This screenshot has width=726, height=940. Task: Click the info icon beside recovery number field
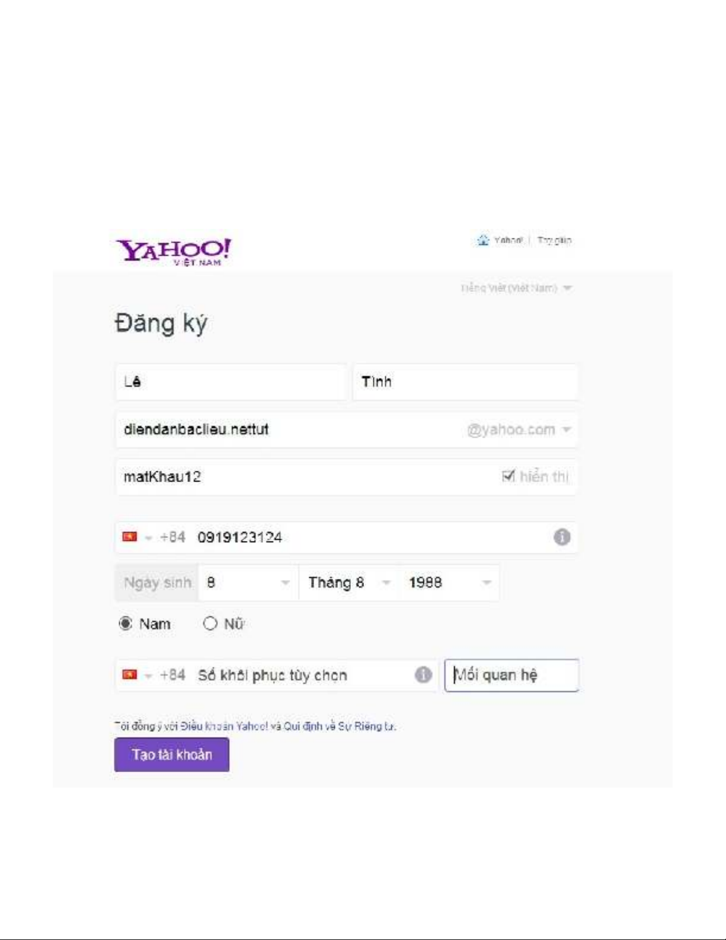pyautogui.click(x=423, y=675)
